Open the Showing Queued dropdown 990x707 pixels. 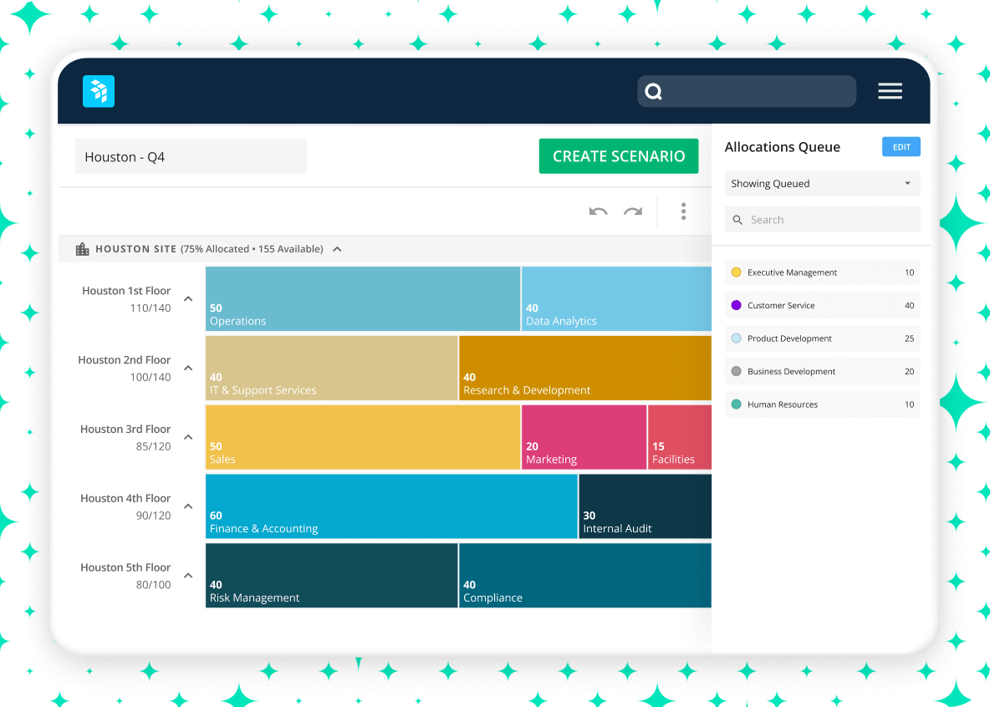[x=822, y=184]
